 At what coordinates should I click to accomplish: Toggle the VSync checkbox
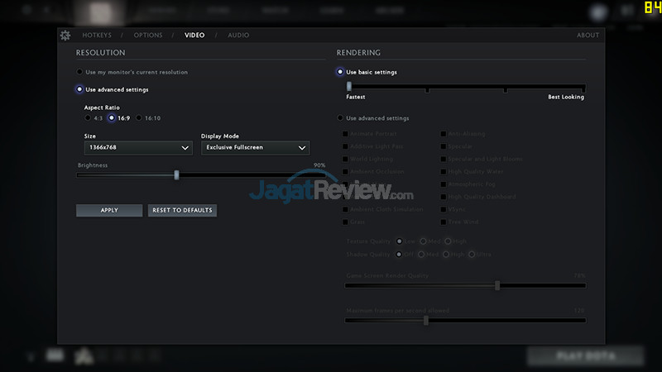[444, 209]
